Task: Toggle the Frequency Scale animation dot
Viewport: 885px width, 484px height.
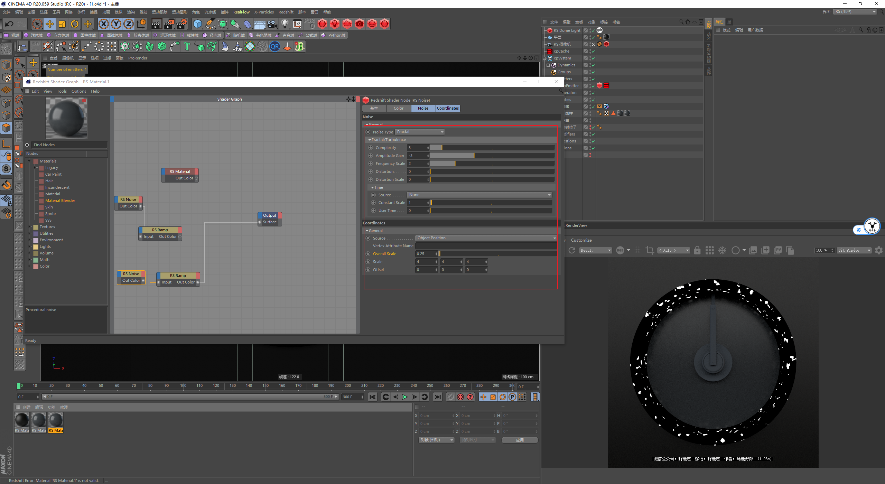Action: 371,164
